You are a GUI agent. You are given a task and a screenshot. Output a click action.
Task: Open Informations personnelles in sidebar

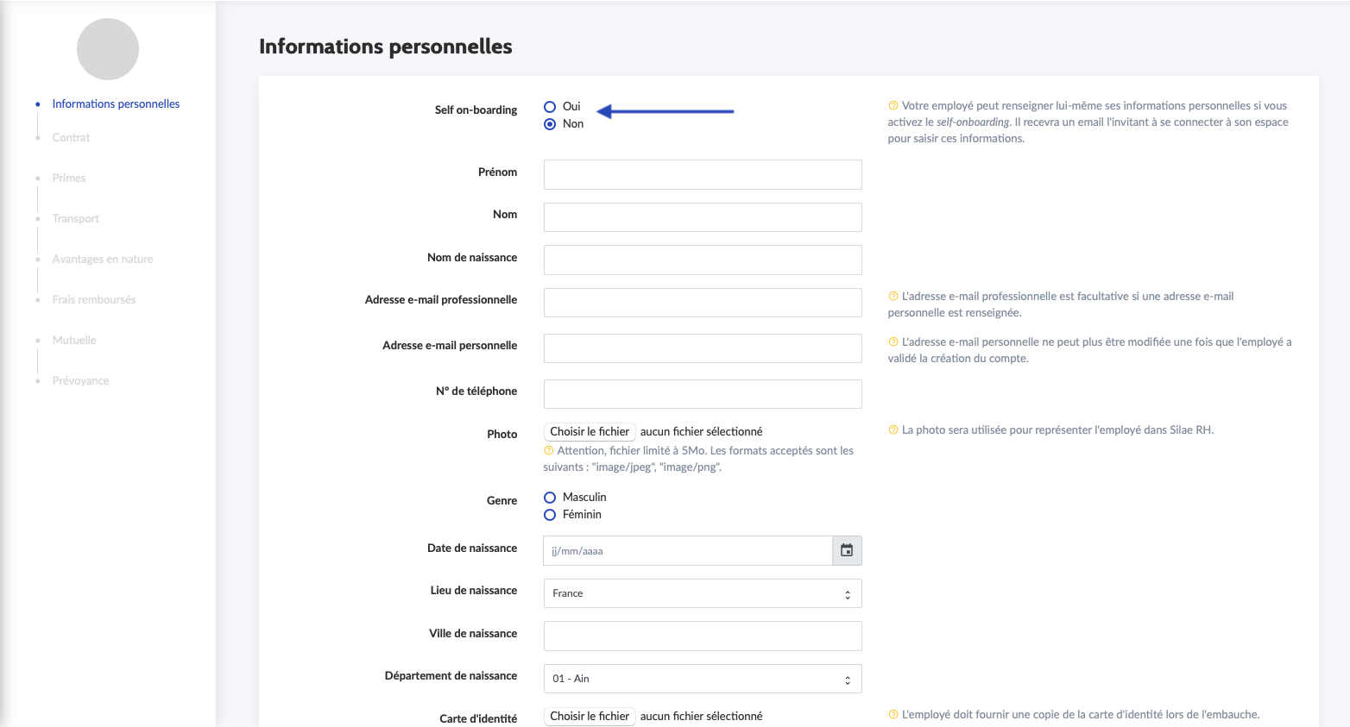pyautogui.click(x=116, y=104)
